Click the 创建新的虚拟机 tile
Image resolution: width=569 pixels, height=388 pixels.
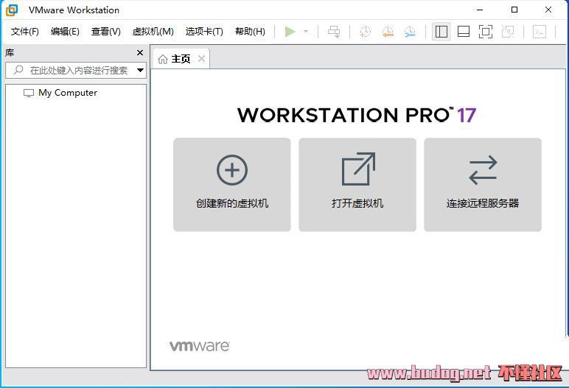(x=232, y=185)
